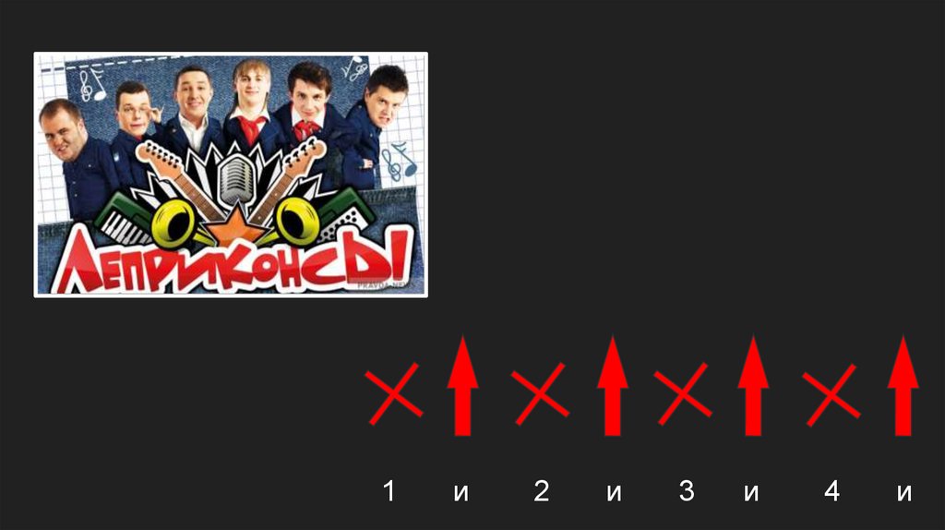
Task: Click the last 'и' offbeat label
Action: [904, 493]
